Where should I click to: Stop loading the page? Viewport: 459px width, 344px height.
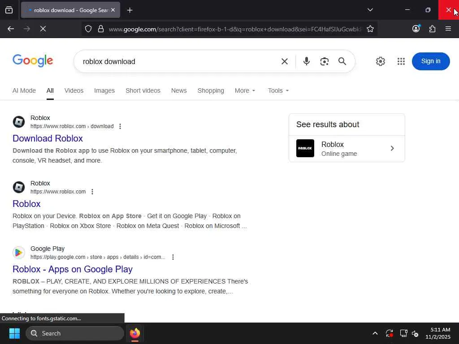43,29
